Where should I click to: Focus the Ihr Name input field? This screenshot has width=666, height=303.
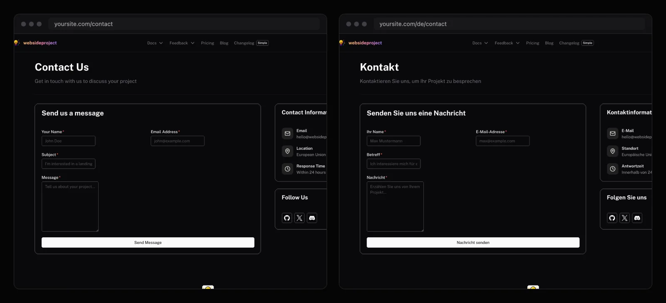(393, 141)
